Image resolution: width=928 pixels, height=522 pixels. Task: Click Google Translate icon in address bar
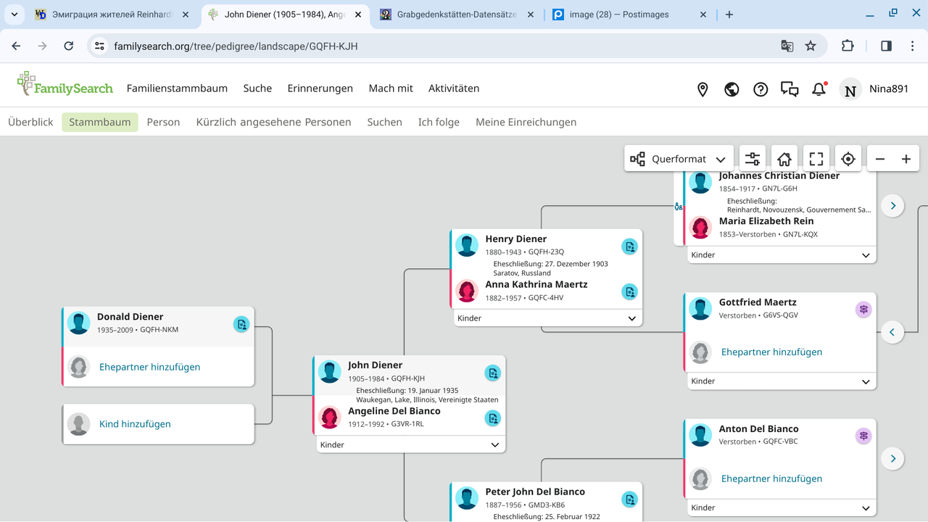[787, 46]
